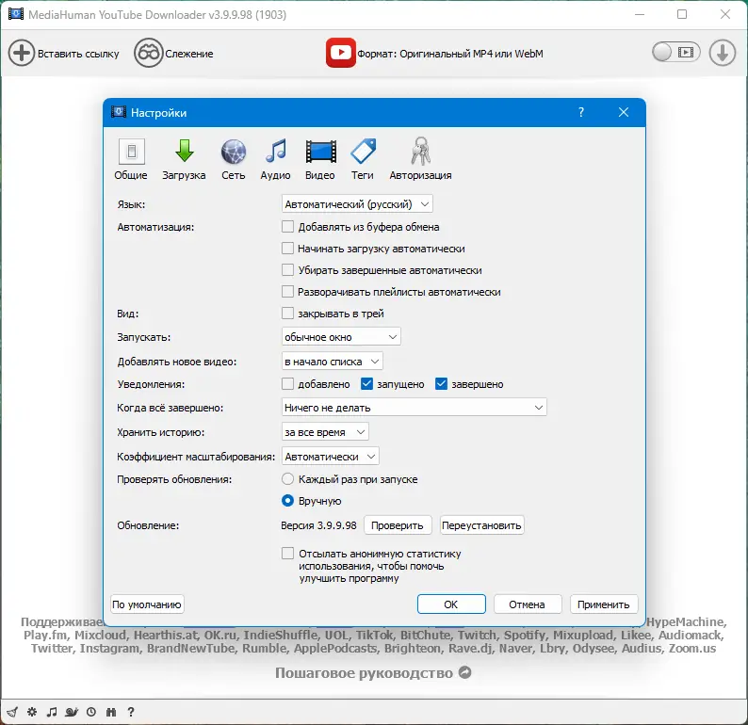Confirm settings with the OK button
Viewport: 748px width, 725px height.
(x=451, y=604)
